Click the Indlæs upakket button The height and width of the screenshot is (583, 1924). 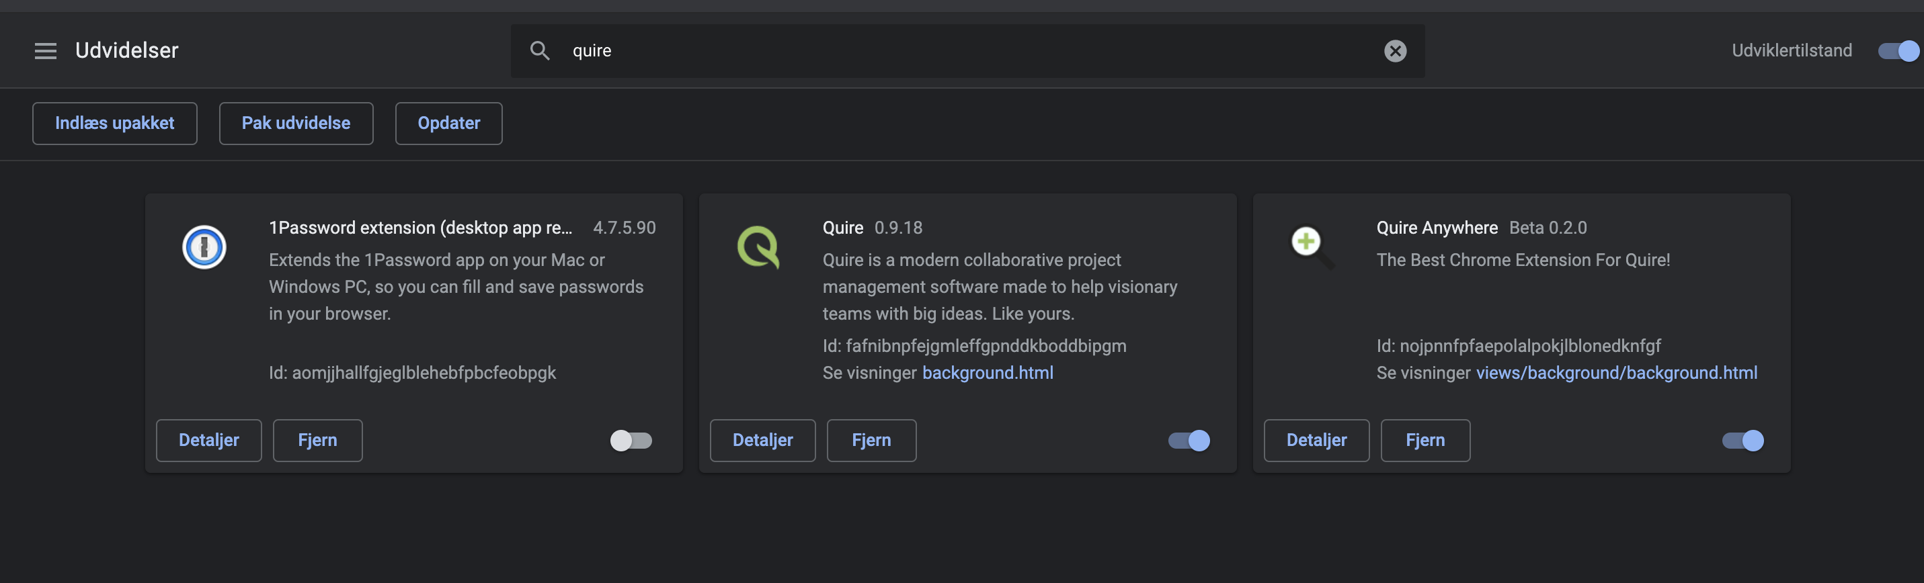click(114, 123)
